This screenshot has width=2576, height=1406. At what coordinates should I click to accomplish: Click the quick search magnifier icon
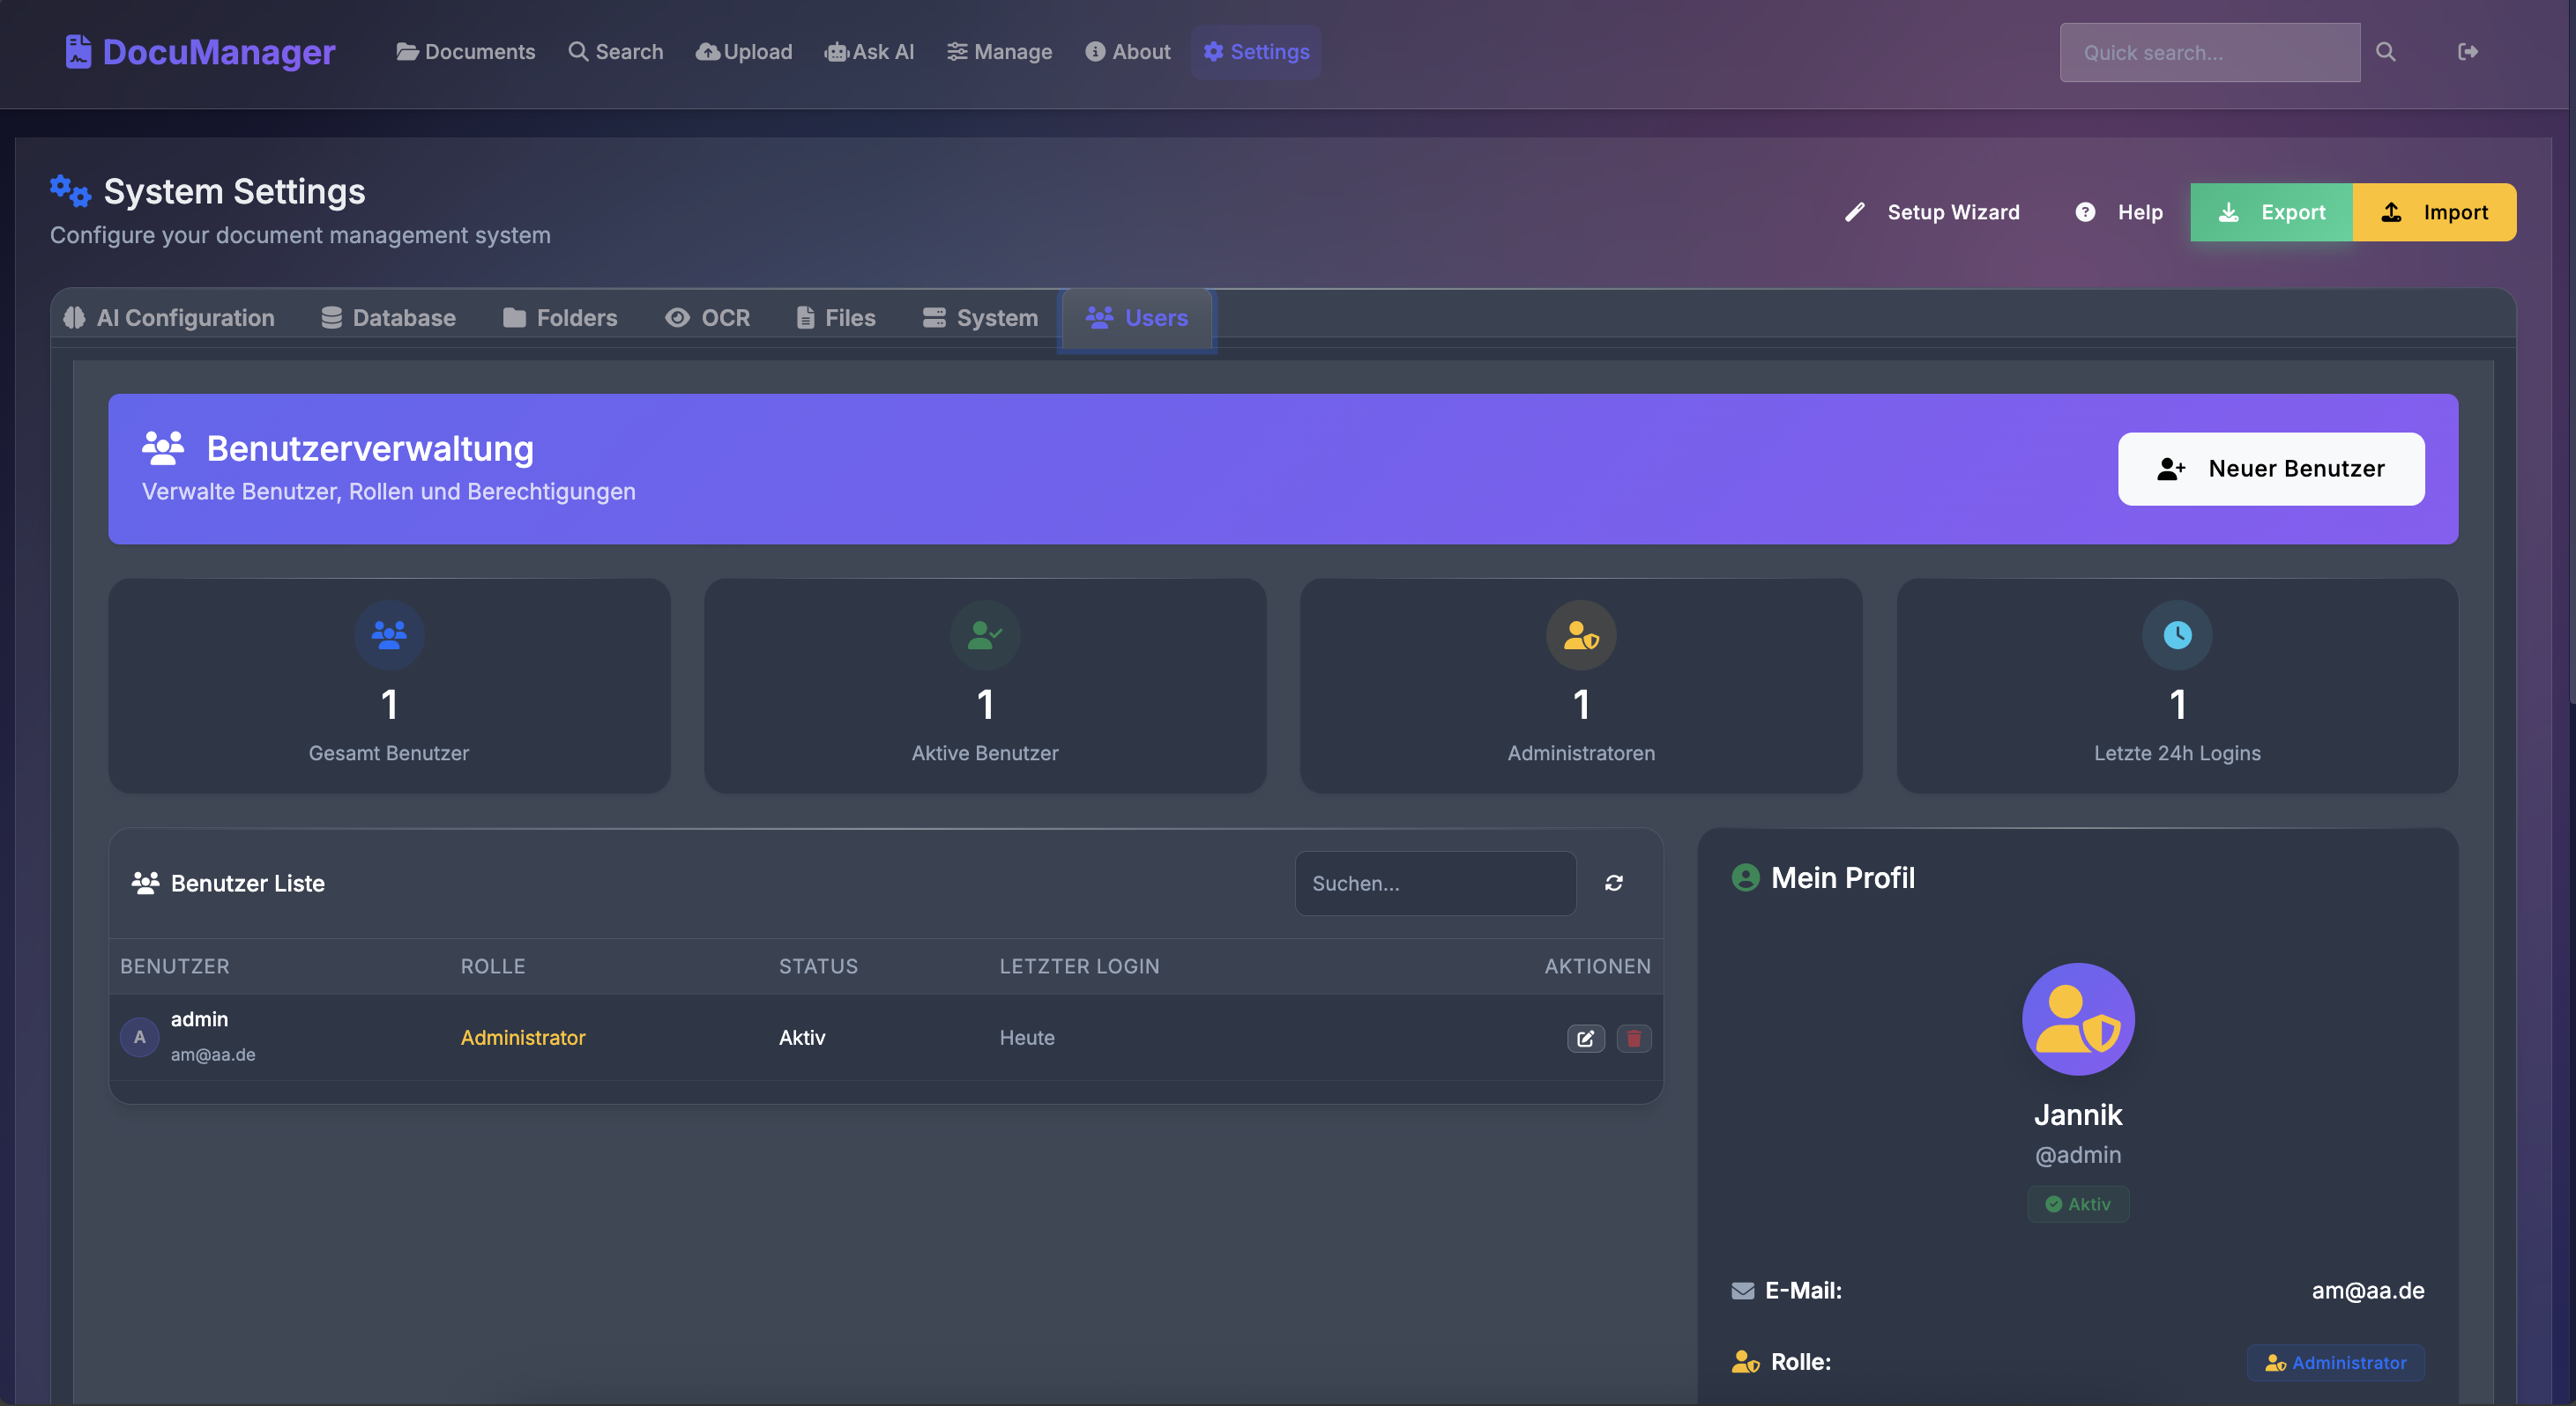tap(2385, 52)
